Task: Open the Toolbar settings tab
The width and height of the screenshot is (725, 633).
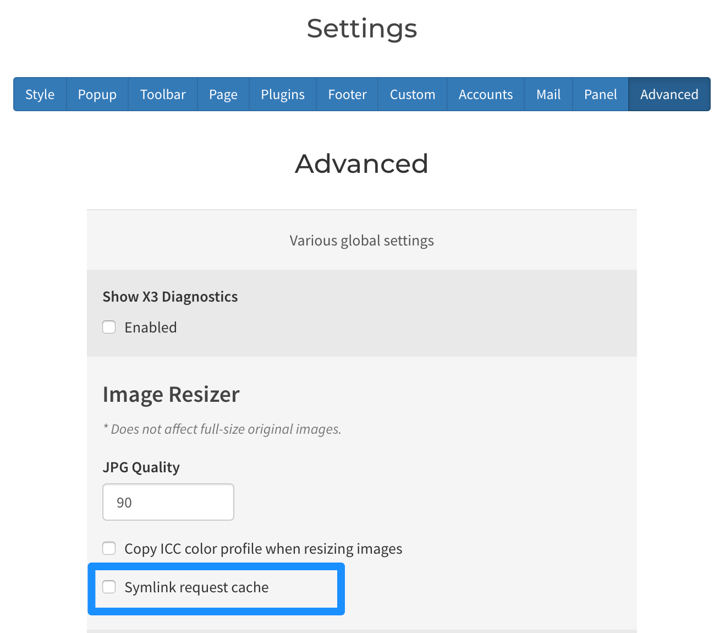Action: point(163,94)
